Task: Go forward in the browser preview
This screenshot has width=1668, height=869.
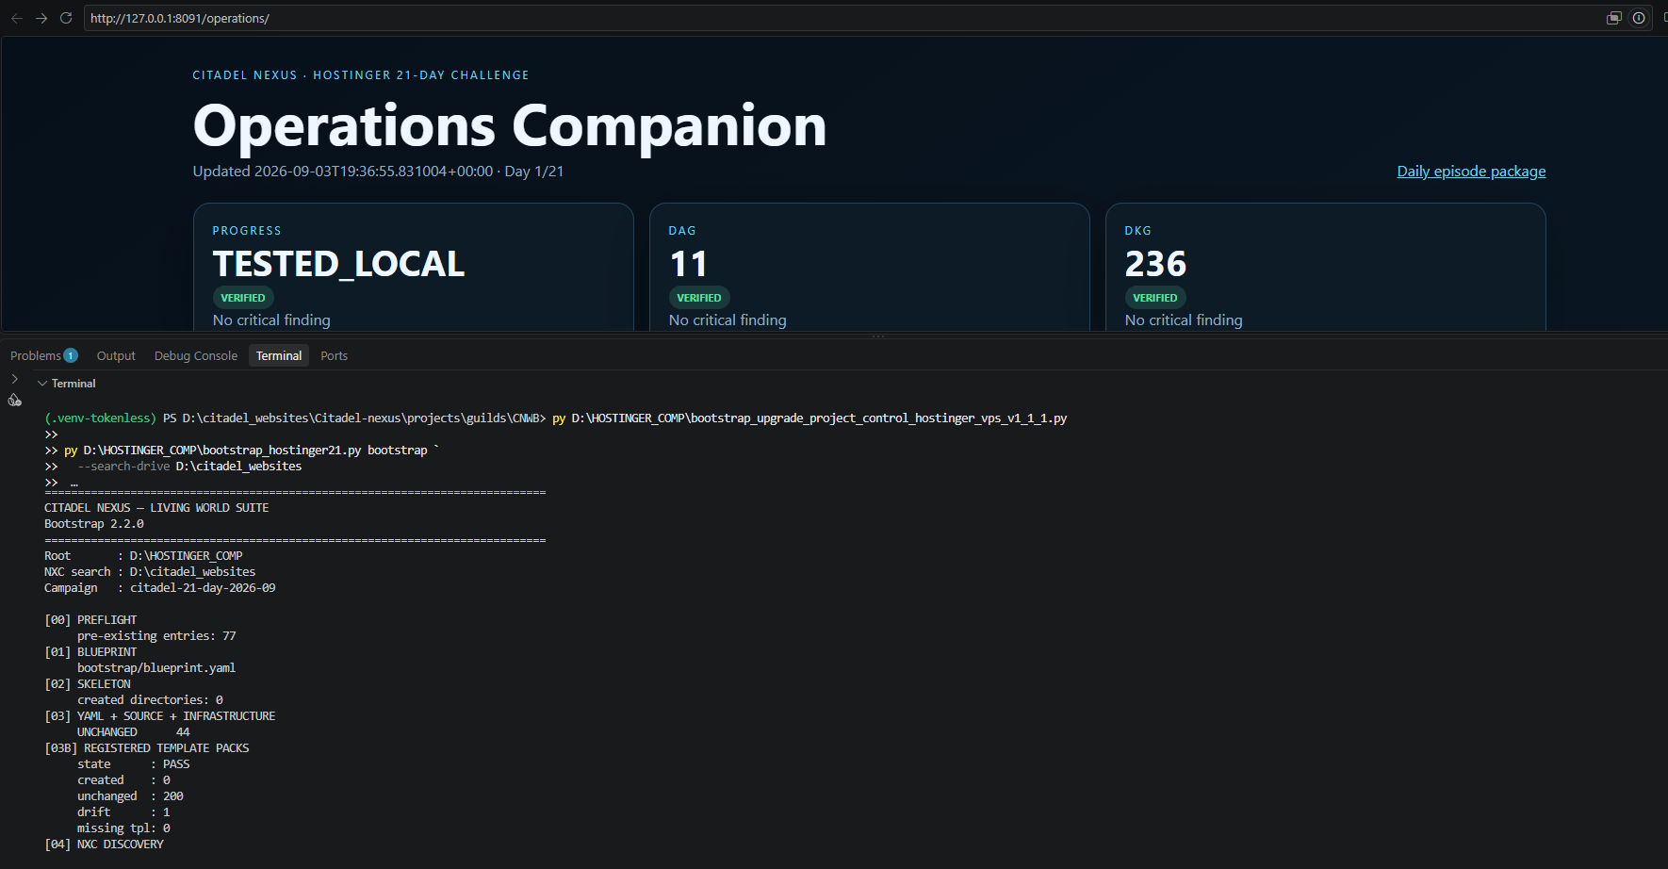Action: 41,18
